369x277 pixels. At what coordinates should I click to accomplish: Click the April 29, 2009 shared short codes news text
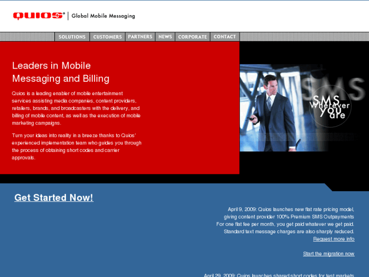279,275
